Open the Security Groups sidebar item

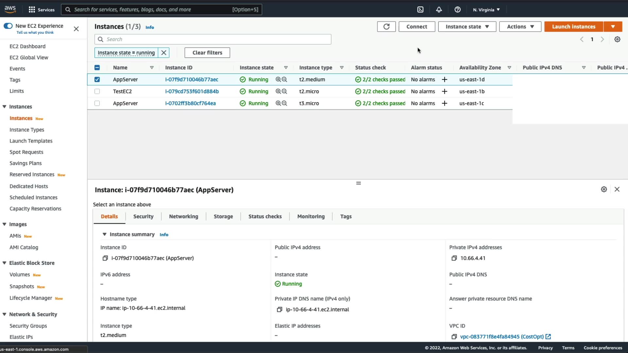(28, 326)
